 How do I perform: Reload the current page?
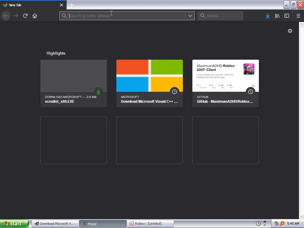(x=25, y=16)
